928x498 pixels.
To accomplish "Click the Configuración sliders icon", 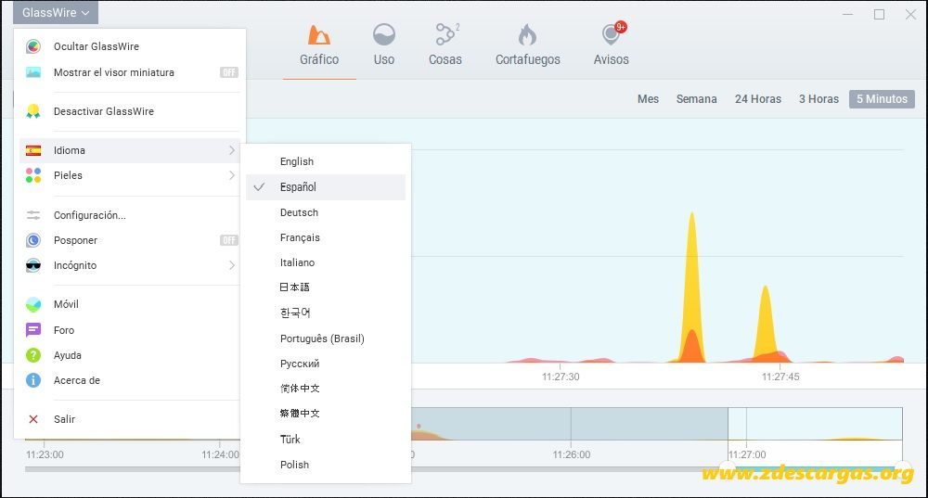I will 33,215.
